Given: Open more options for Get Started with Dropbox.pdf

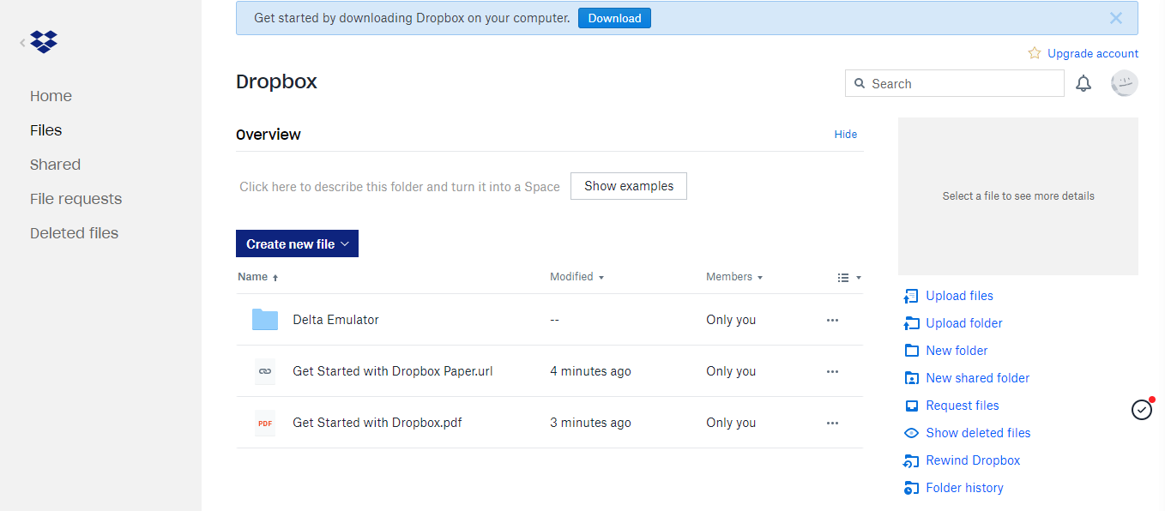Looking at the screenshot, I should tap(832, 423).
